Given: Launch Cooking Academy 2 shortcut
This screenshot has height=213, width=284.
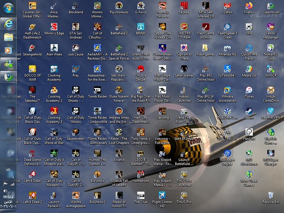Looking at the screenshot, I should point(54,95).
